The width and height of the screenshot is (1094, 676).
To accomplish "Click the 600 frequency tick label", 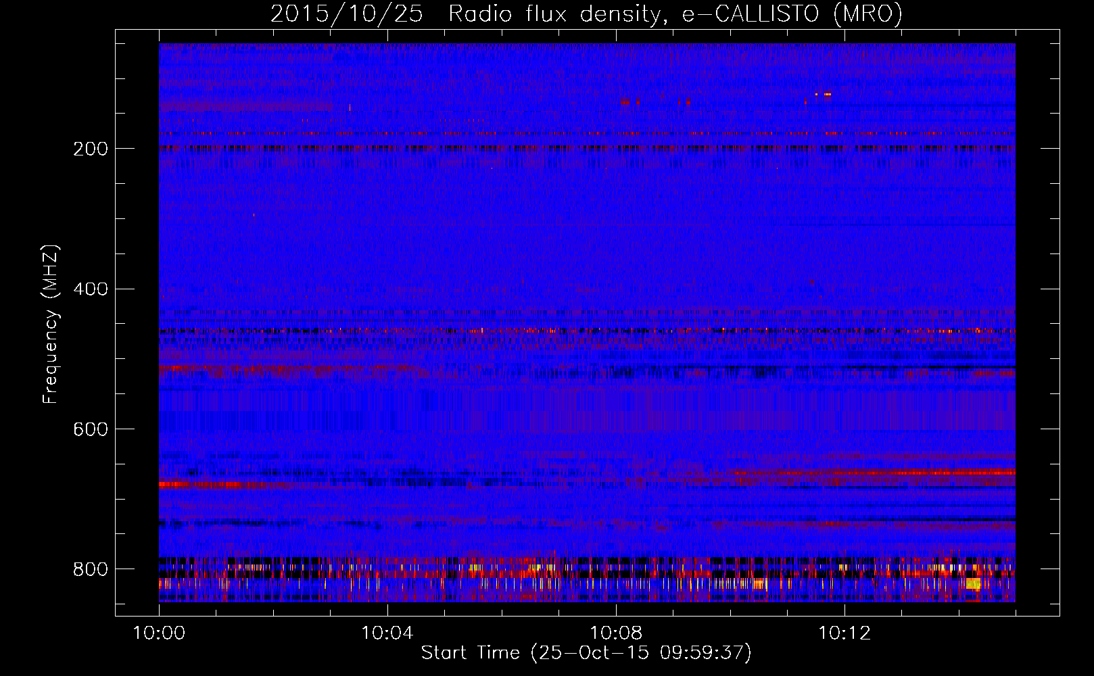I will coord(91,430).
